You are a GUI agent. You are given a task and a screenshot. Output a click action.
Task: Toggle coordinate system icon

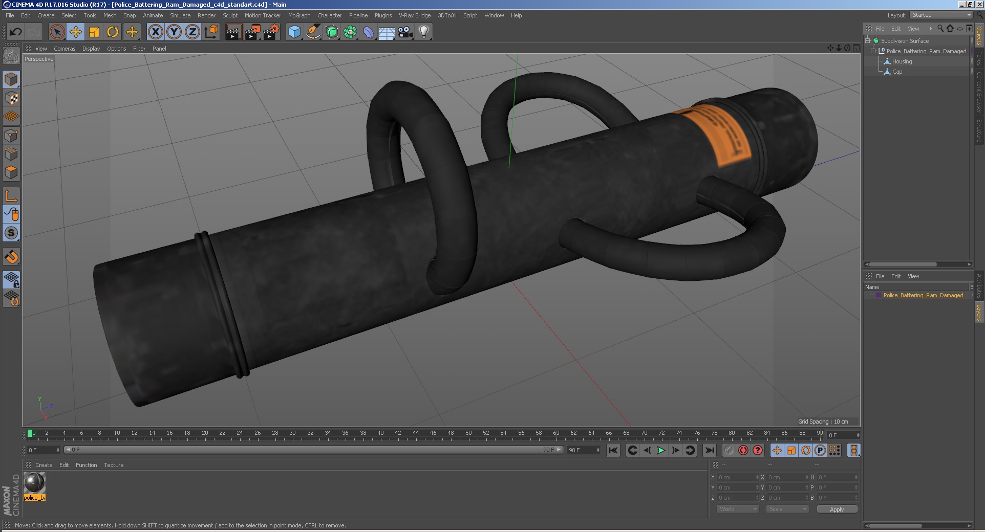pos(211,32)
